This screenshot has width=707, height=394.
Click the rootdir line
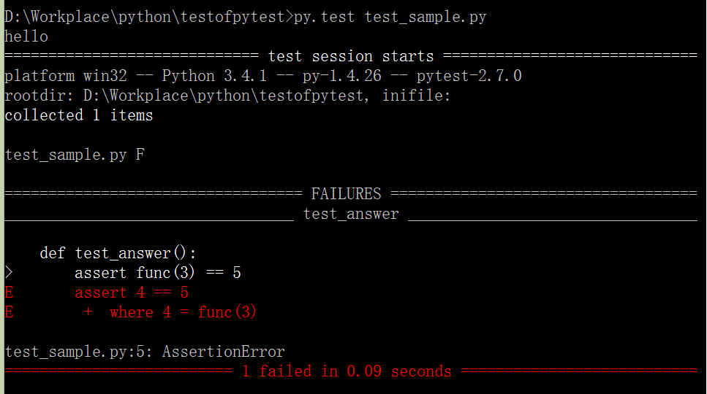227,96
